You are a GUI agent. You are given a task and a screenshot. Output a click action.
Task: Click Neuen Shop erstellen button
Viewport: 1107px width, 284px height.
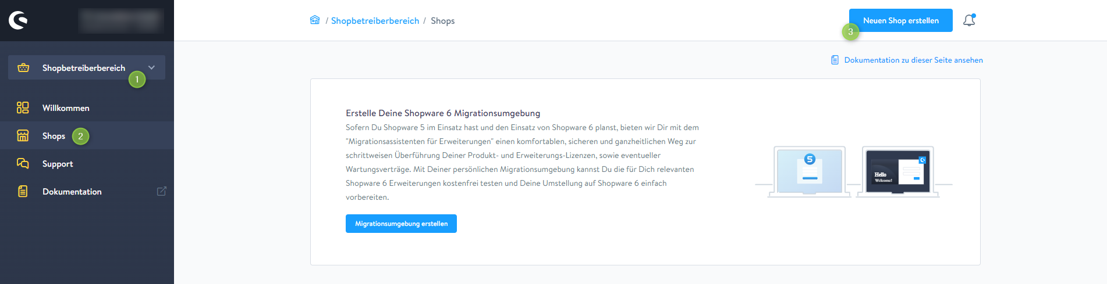(x=900, y=20)
